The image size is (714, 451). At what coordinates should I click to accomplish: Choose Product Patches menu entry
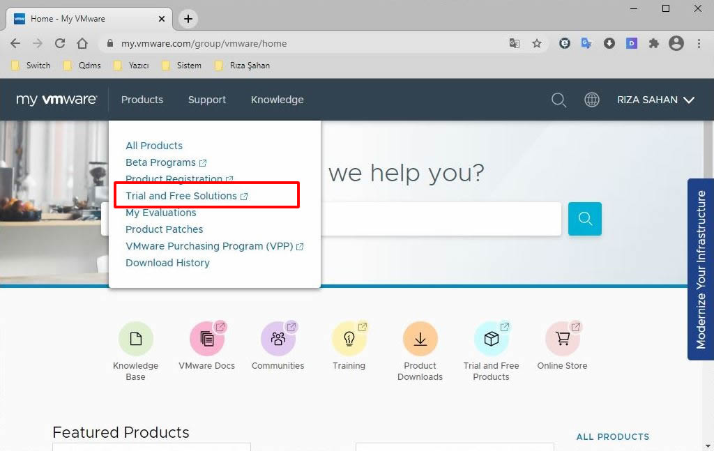click(x=164, y=229)
